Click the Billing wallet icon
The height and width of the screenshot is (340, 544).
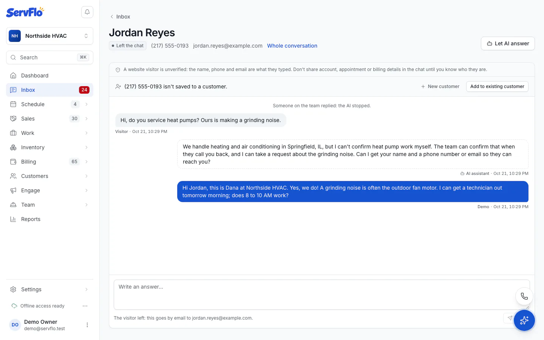(x=13, y=162)
